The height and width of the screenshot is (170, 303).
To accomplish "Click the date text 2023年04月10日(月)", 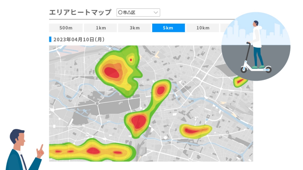I will click(x=79, y=39).
